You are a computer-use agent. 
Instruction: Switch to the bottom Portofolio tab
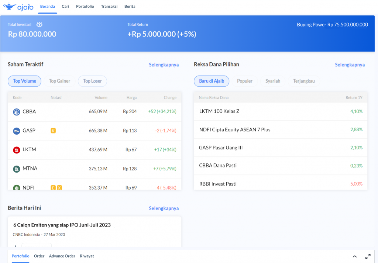click(21, 256)
